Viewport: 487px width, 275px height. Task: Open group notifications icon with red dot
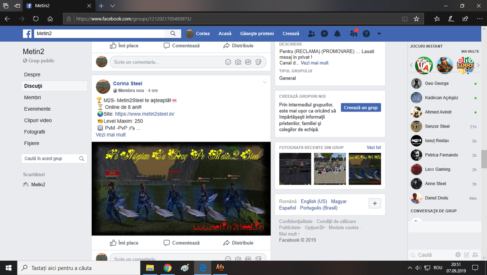click(353, 33)
